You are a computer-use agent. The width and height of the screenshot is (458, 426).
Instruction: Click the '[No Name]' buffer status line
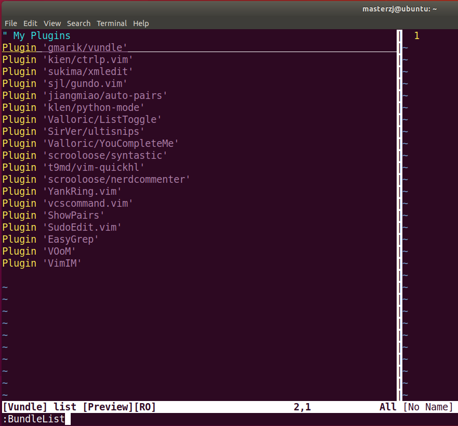[x=428, y=407]
